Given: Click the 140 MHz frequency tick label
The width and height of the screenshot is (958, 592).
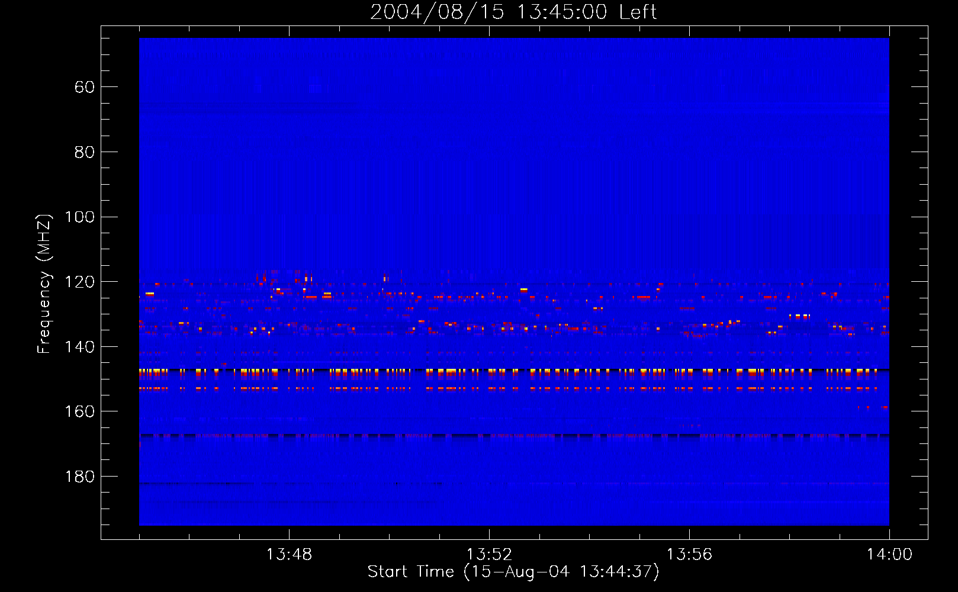Looking at the screenshot, I should click(x=79, y=347).
